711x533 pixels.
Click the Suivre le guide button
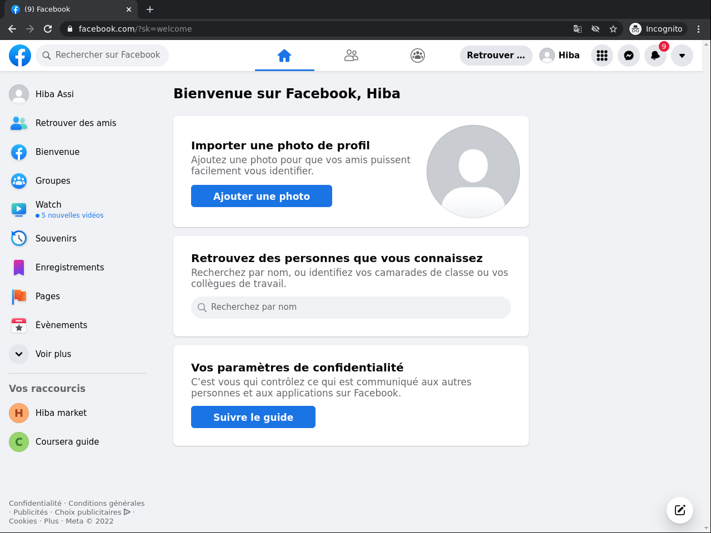click(253, 417)
